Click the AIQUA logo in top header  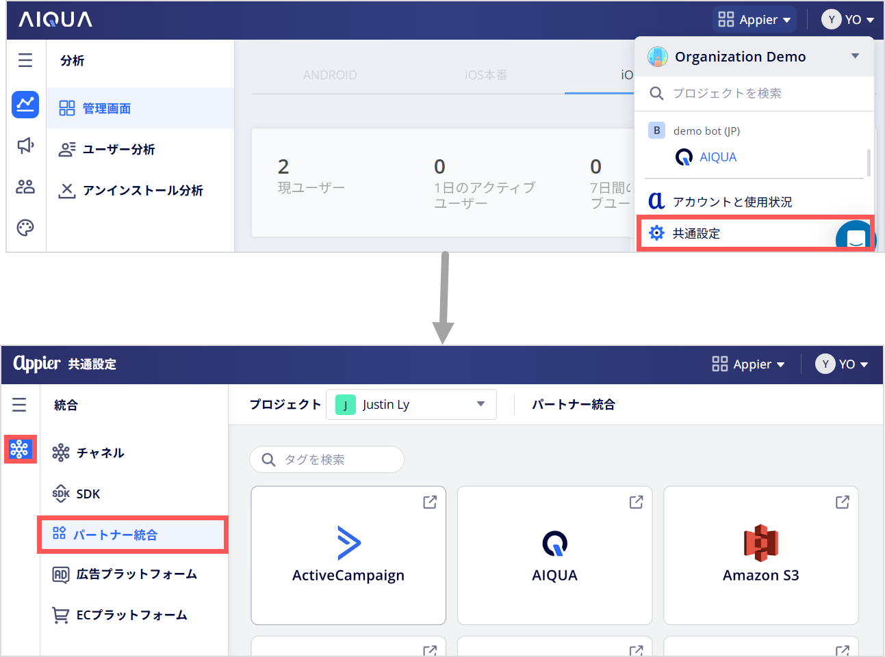[x=55, y=19]
